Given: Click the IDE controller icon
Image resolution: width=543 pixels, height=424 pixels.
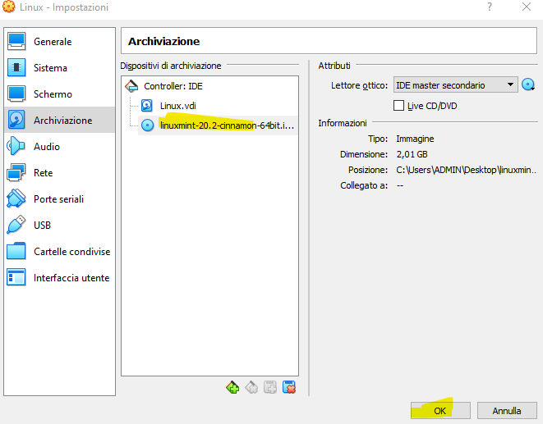Looking at the screenshot, I should [x=131, y=86].
